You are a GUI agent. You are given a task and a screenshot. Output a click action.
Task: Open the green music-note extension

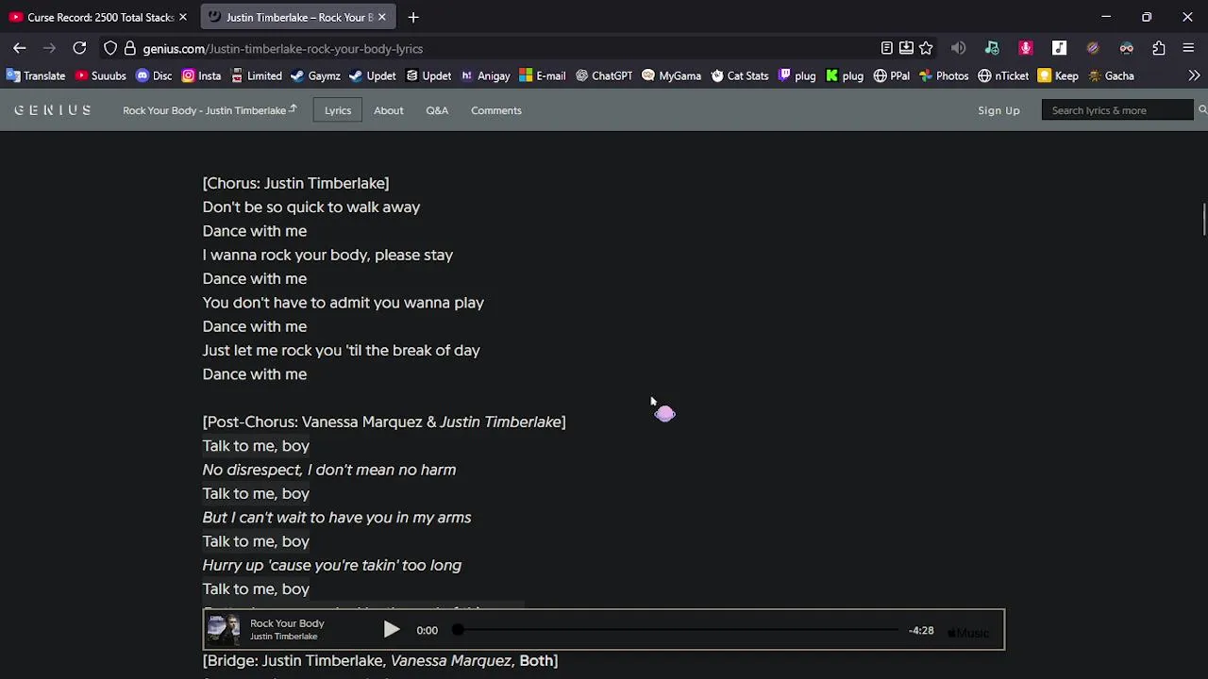(992, 48)
